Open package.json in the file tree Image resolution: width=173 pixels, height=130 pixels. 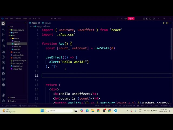pos(18,63)
